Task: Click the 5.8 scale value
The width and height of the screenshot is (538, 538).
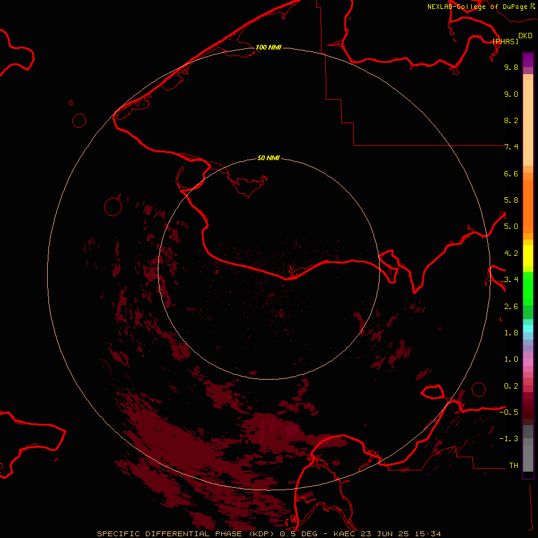Action: pyautogui.click(x=511, y=200)
